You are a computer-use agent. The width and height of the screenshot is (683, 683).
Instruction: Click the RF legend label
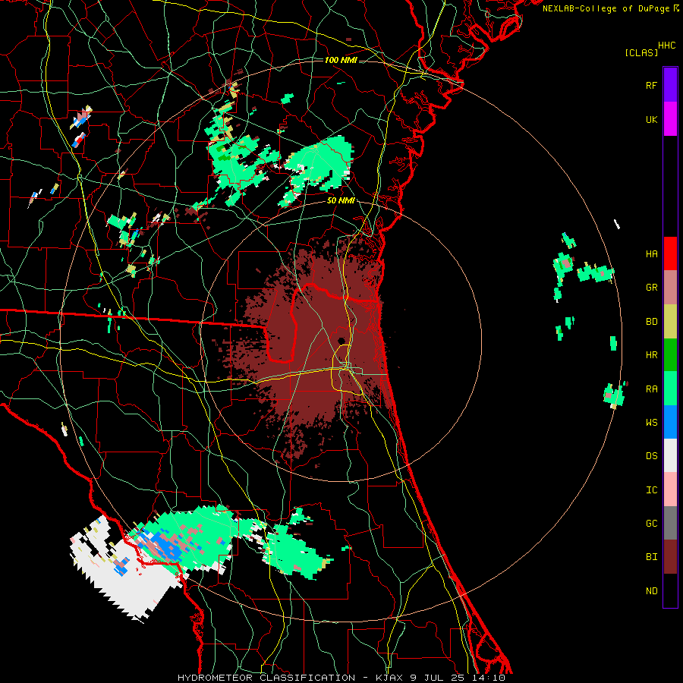point(651,85)
